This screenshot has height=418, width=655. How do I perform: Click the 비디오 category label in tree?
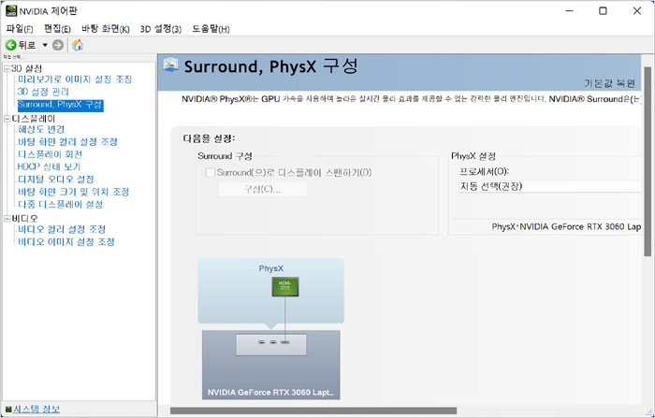(x=24, y=219)
